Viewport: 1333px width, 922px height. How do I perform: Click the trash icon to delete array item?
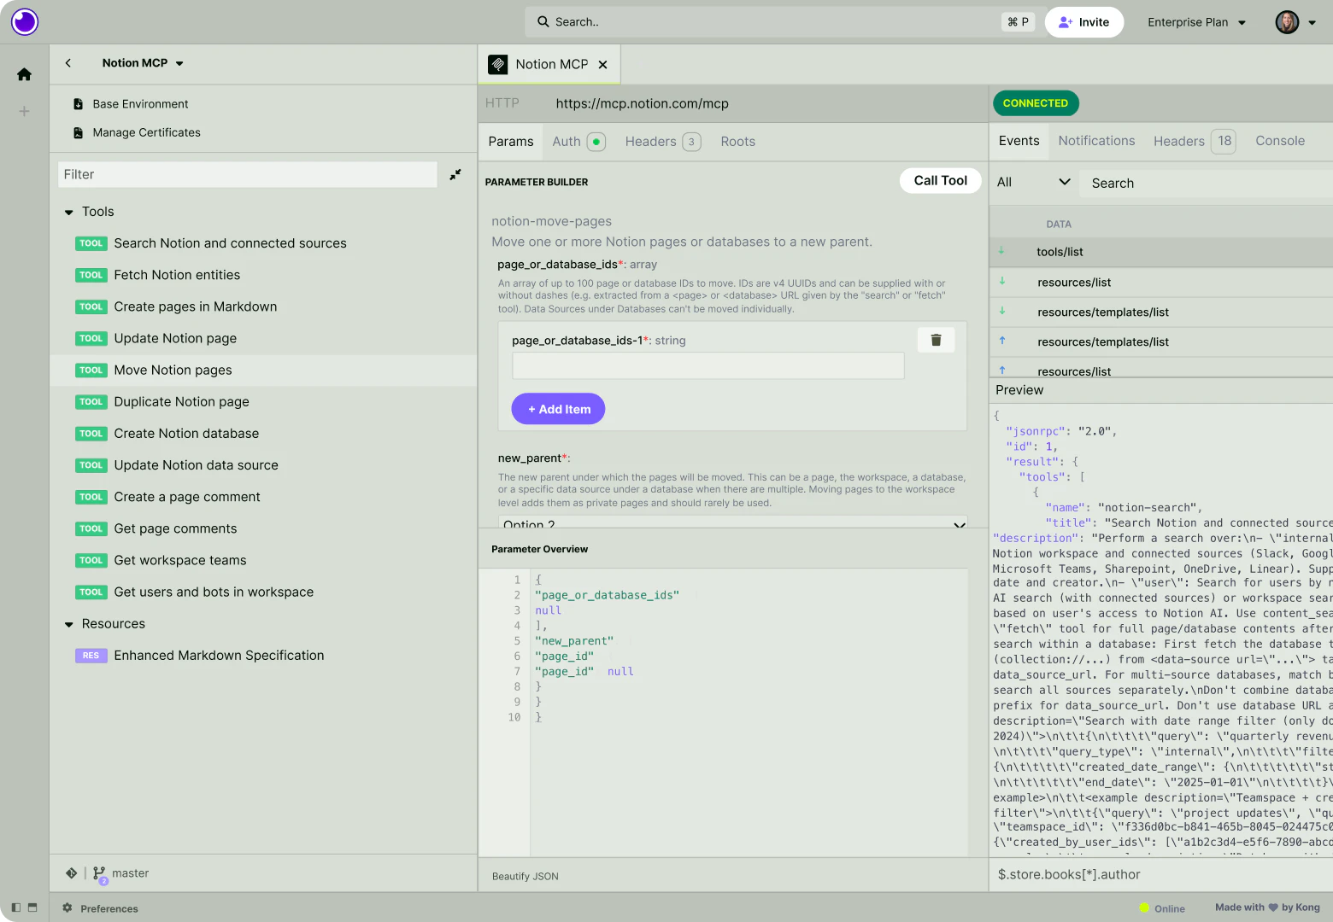pyautogui.click(x=936, y=340)
